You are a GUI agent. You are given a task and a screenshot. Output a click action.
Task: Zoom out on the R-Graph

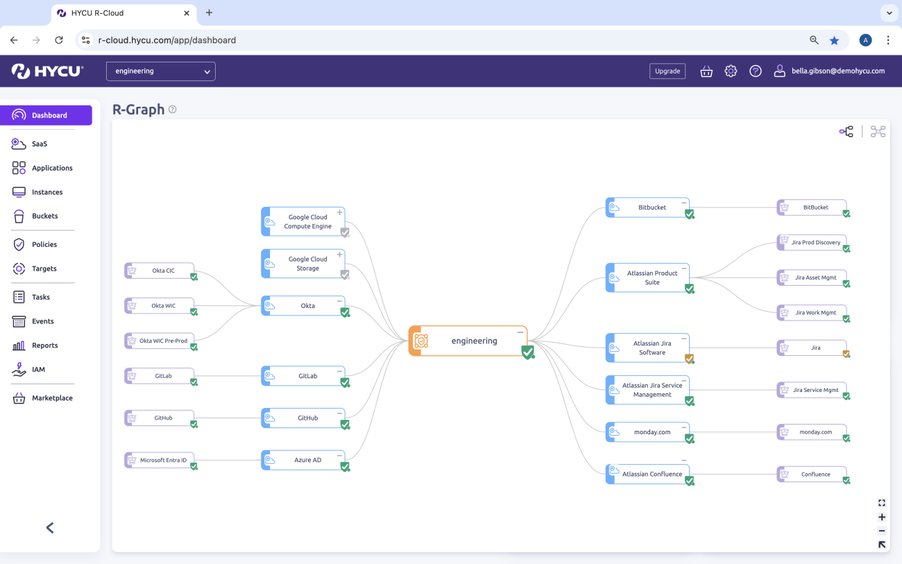click(x=882, y=531)
